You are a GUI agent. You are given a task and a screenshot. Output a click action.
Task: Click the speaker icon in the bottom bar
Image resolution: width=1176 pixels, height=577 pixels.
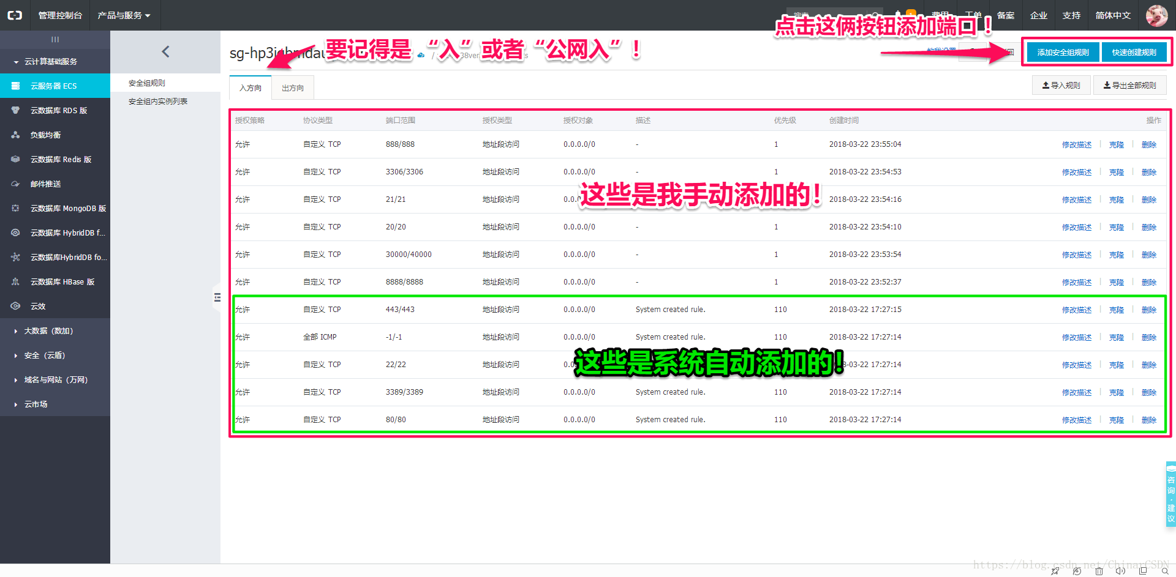tap(1120, 571)
